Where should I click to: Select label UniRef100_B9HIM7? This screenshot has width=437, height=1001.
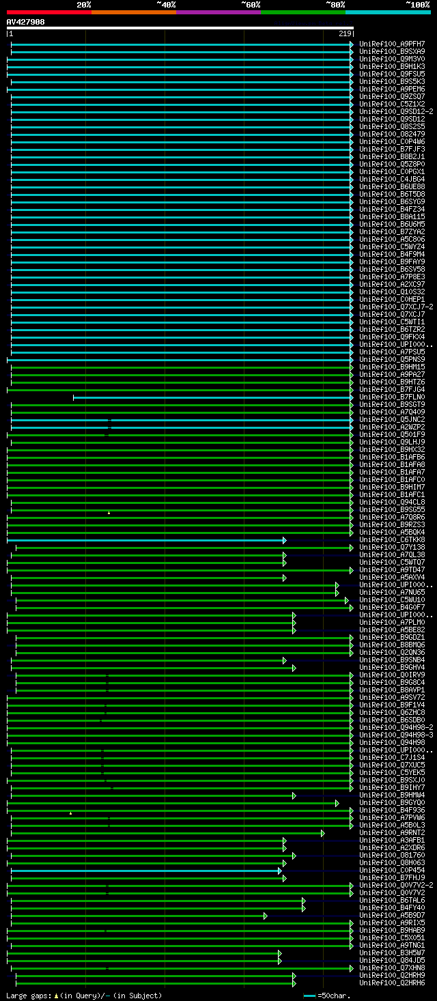(392, 487)
